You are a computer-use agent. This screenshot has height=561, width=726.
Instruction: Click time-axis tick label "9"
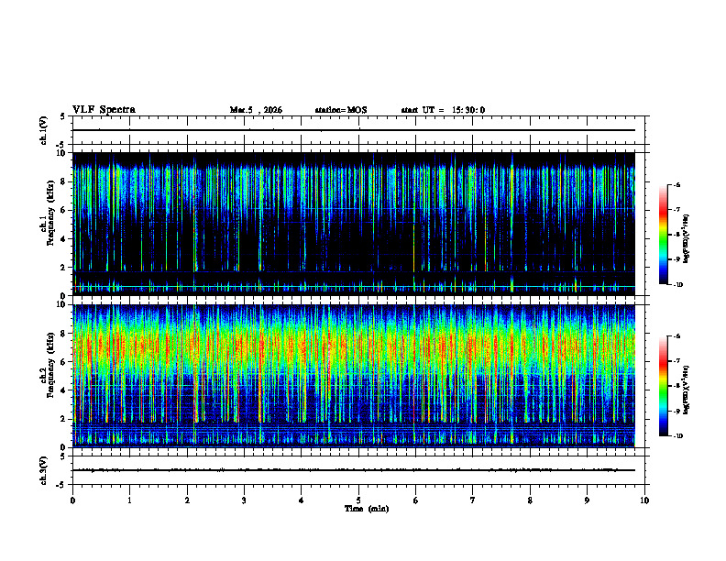[587, 500]
